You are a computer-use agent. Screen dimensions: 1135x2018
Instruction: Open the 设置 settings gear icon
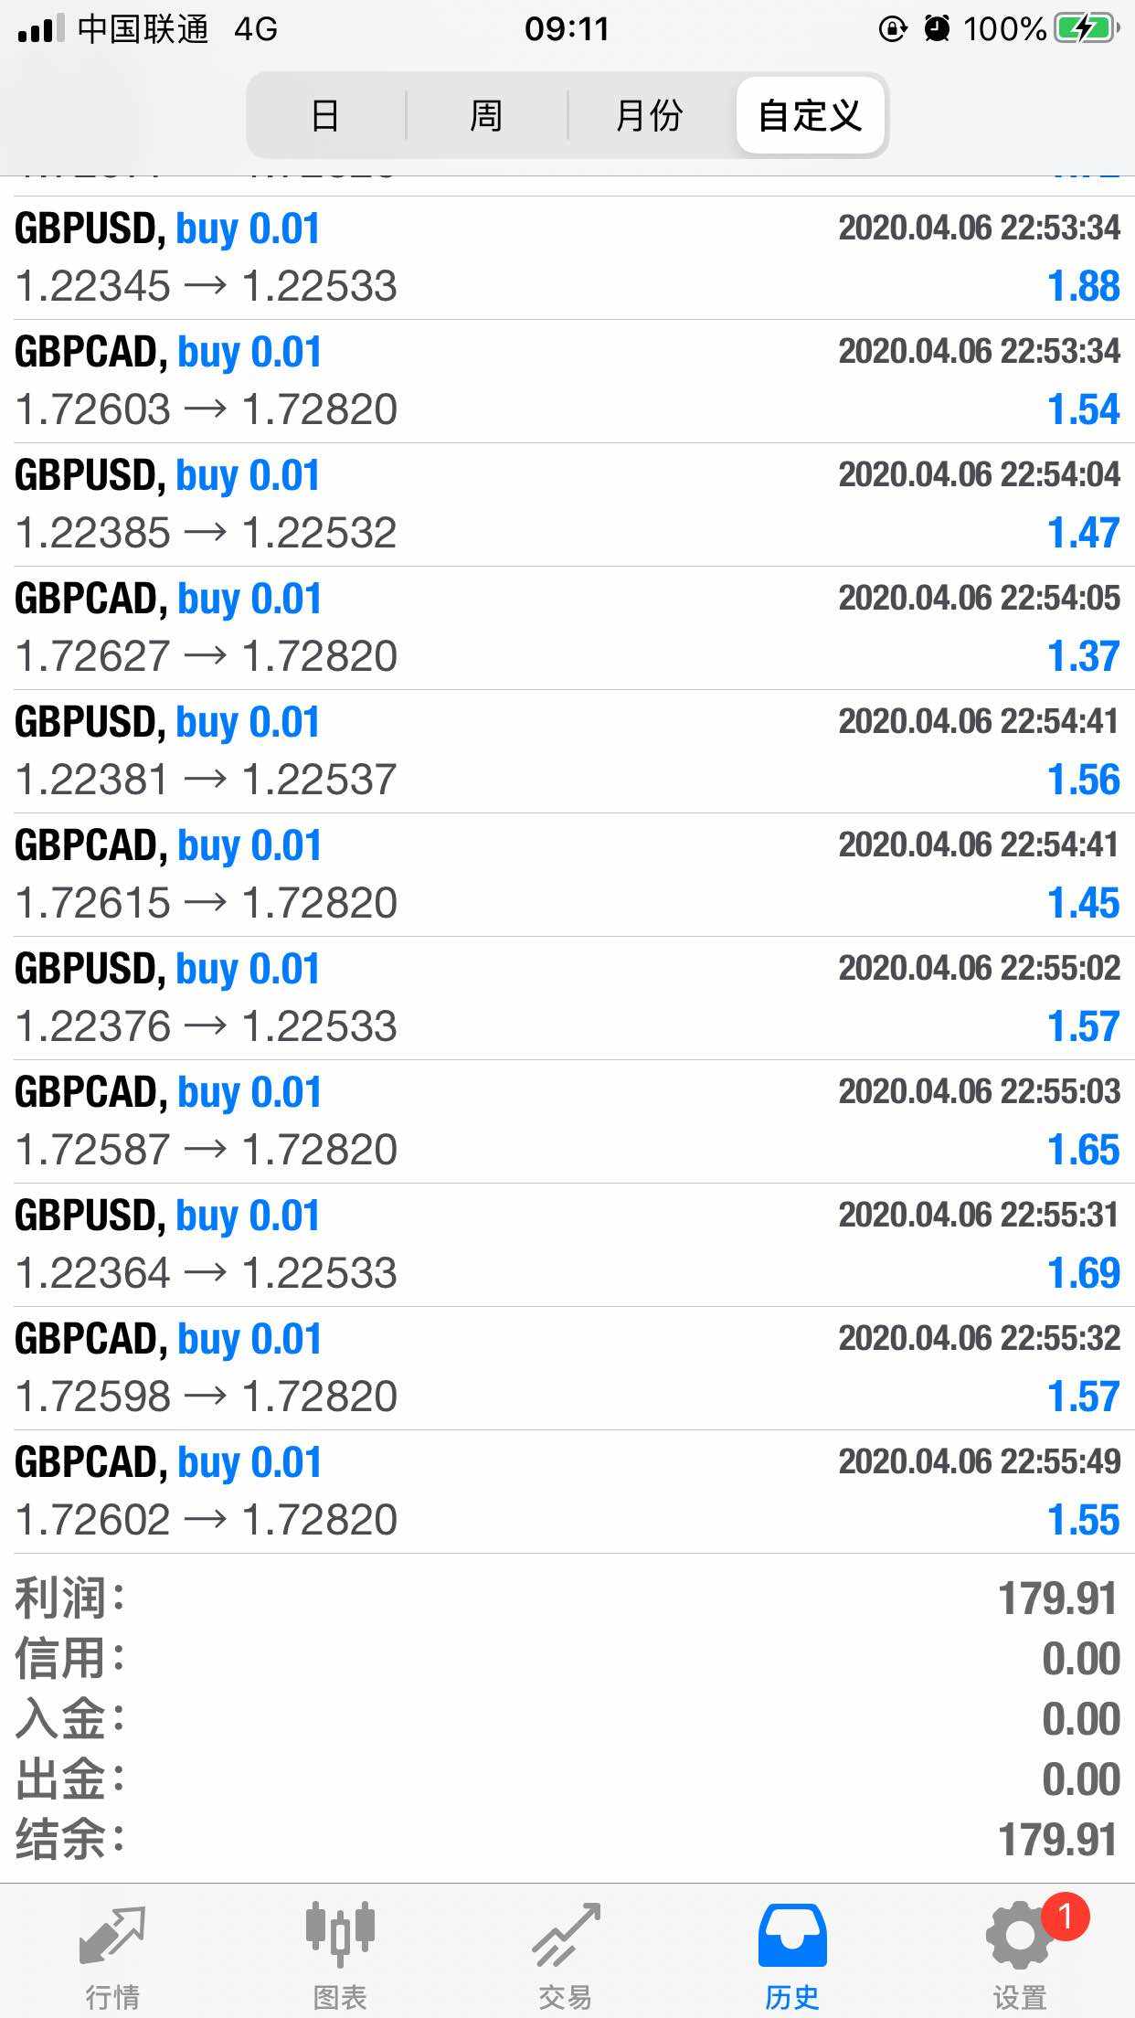[1018, 1936]
